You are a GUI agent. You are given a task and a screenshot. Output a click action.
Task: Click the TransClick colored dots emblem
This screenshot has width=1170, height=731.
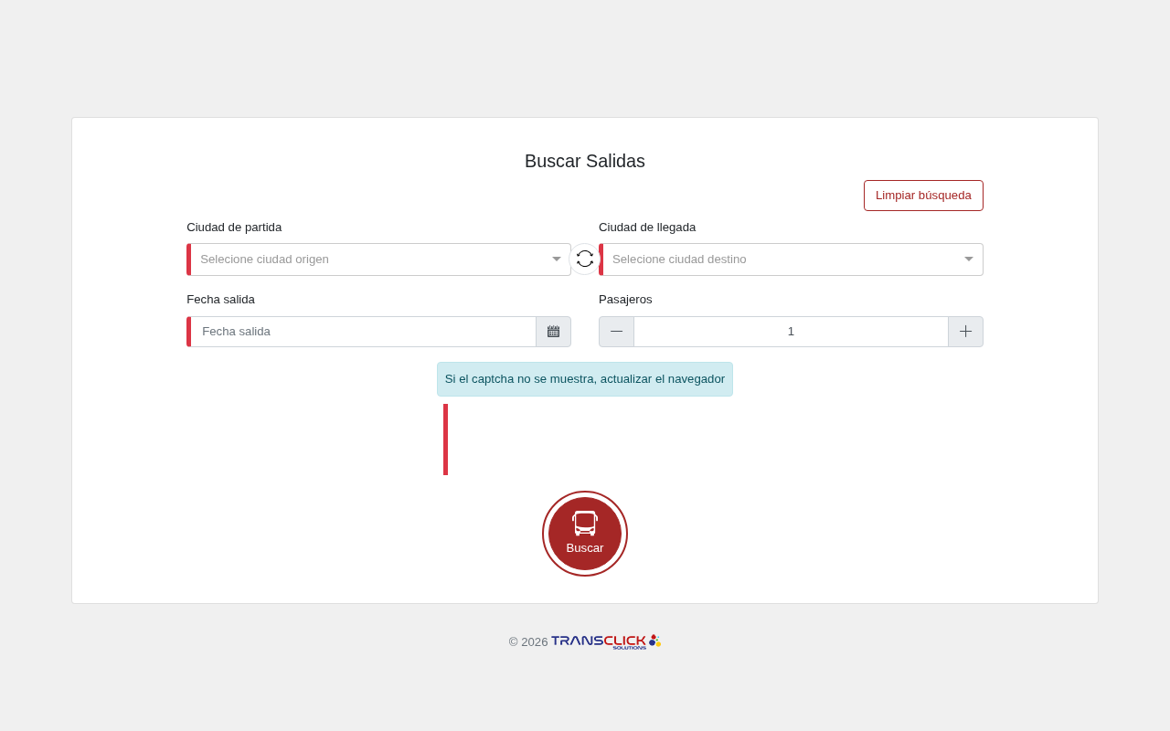[x=654, y=641]
